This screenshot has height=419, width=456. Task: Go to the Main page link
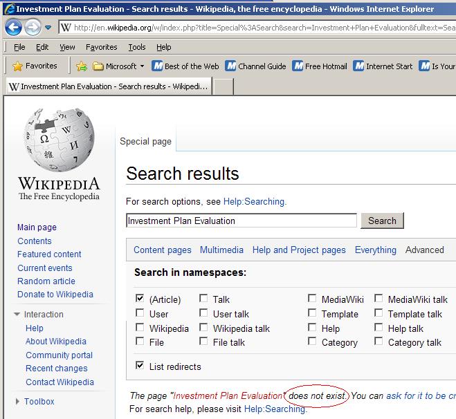pos(37,227)
